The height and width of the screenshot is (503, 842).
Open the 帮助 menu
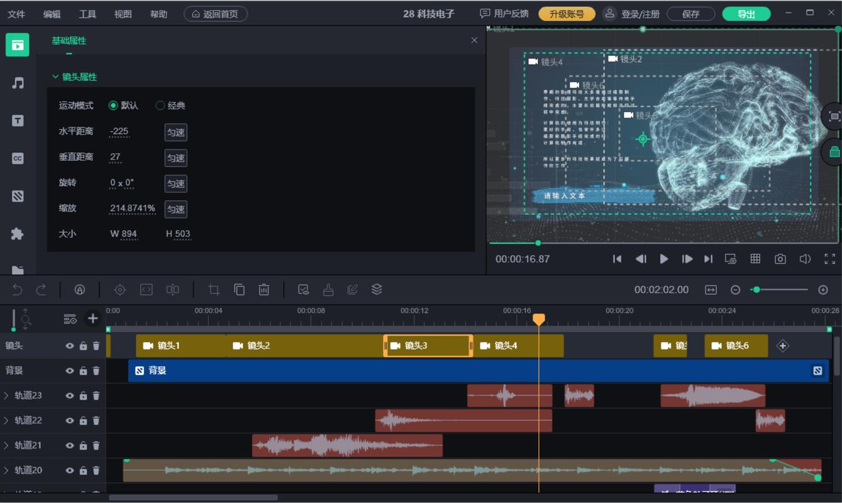click(x=159, y=14)
